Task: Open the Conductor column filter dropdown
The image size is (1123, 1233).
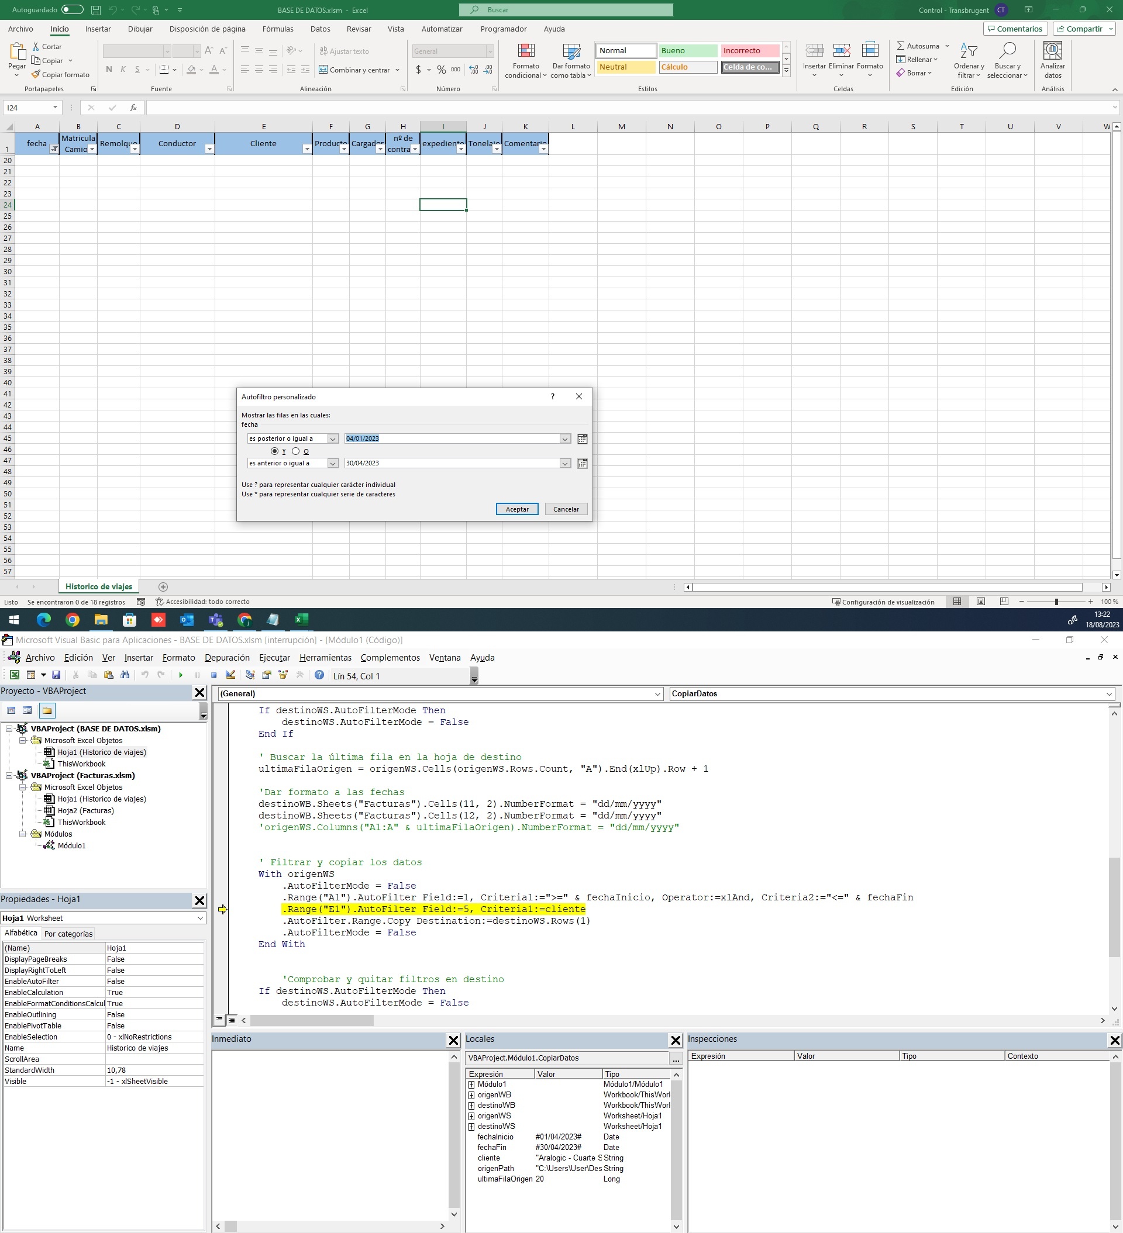Action: coord(209,149)
